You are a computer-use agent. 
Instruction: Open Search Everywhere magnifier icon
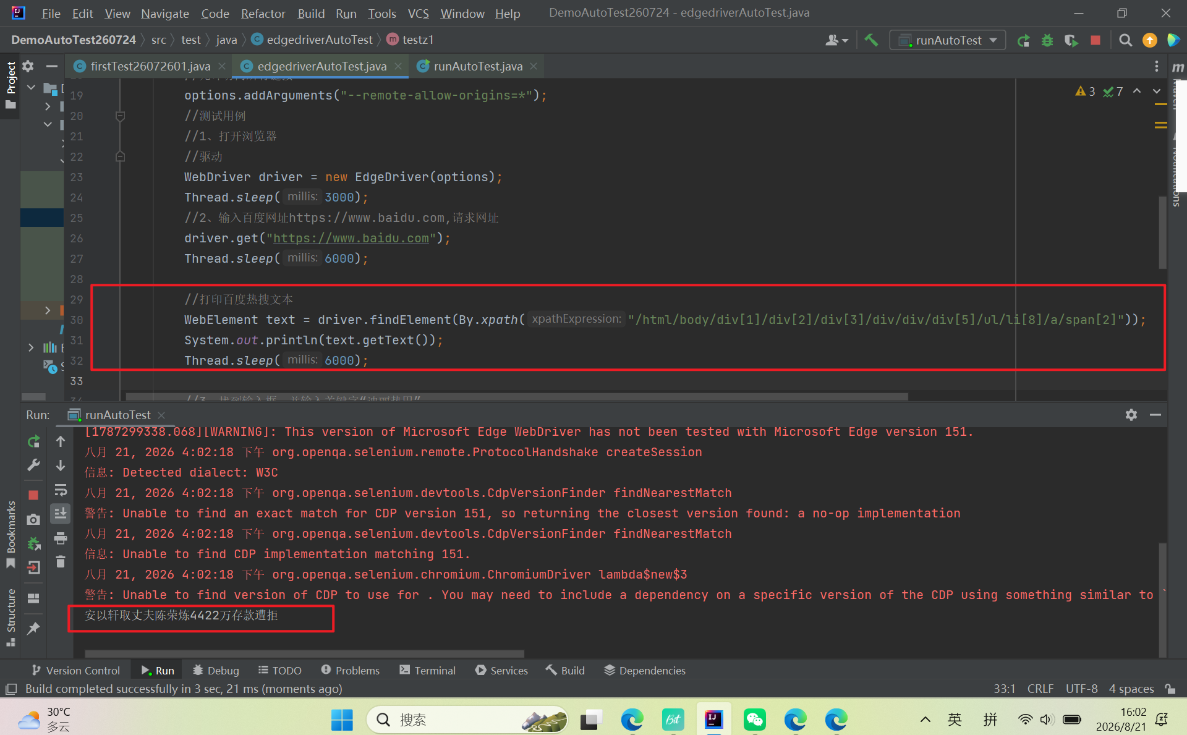pos(1125,40)
